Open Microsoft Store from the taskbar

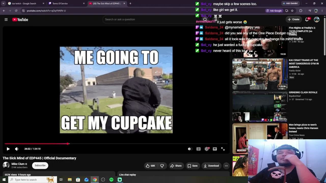78,180
